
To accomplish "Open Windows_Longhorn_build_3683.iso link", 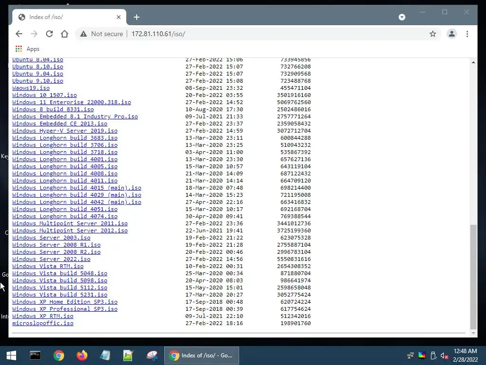I will point(65,138).
